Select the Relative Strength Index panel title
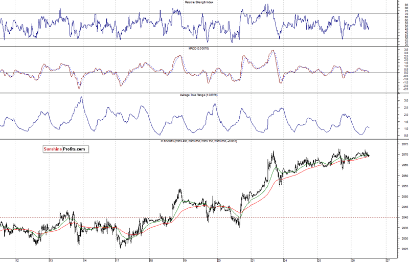The height and width of the screenshot is (262, 409). click(199, 2)
